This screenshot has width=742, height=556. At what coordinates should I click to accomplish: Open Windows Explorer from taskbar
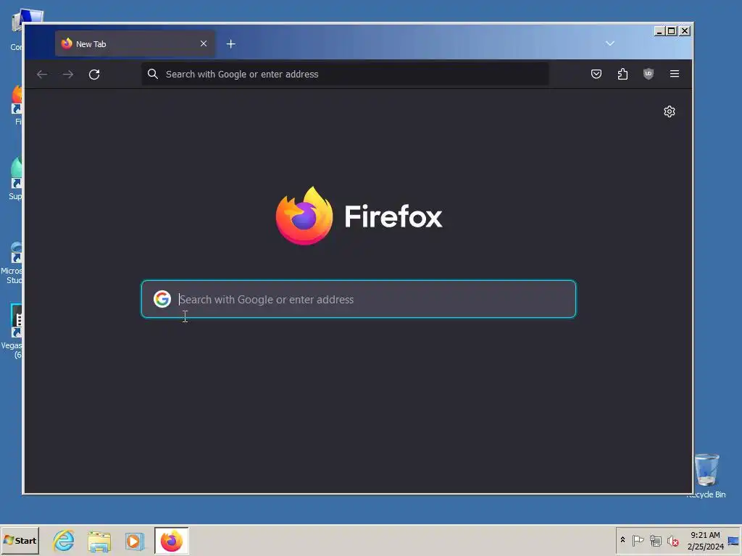click(99, 541)
